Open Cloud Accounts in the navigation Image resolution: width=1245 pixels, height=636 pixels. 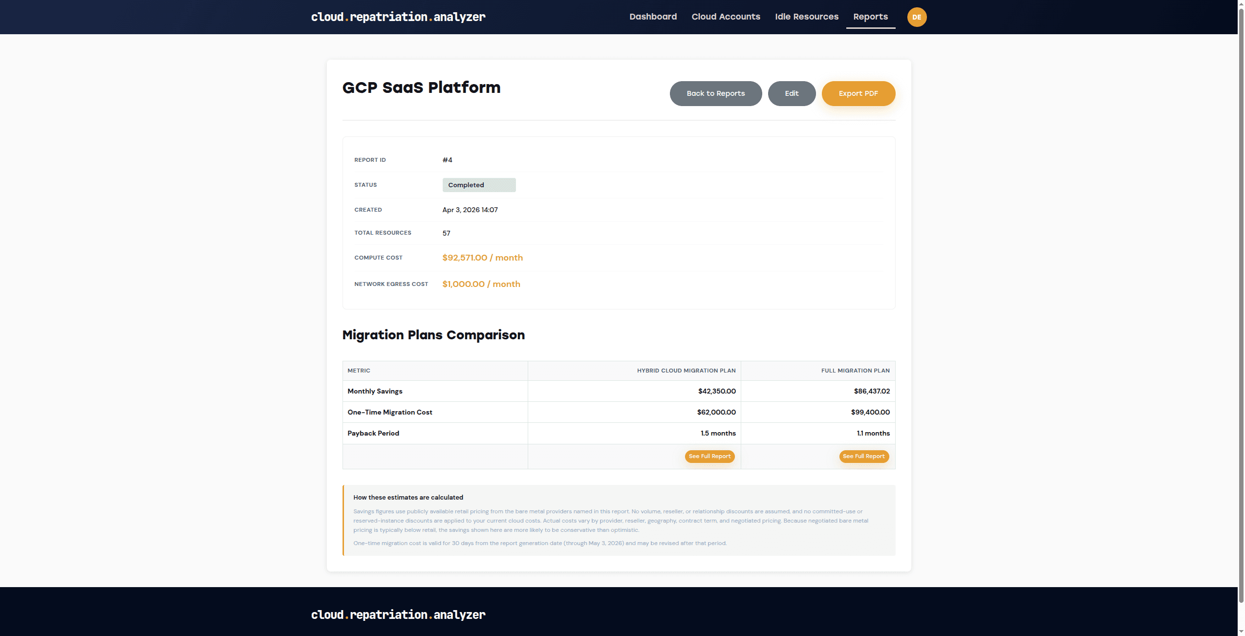(x=726, y=17)
